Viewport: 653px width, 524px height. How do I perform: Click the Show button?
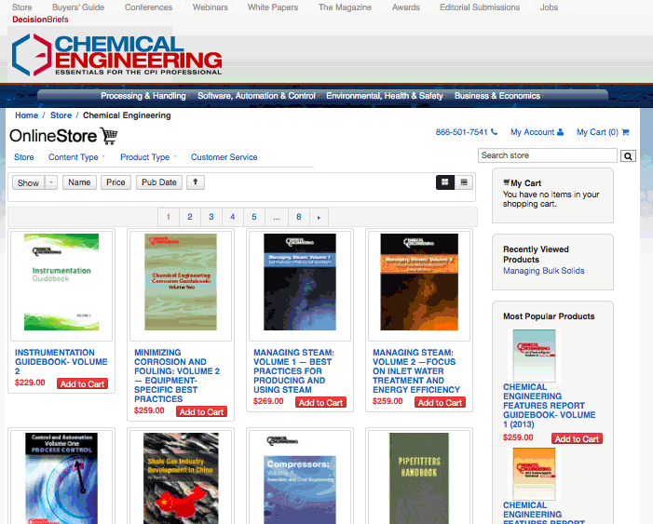28,182
